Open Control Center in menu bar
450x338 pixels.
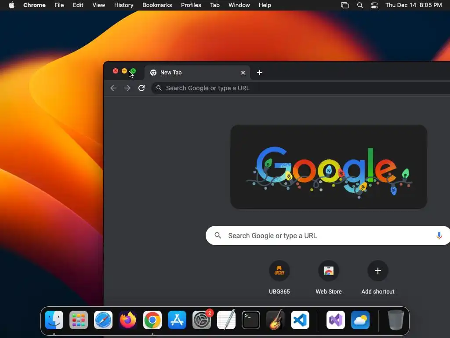(374, 5)
